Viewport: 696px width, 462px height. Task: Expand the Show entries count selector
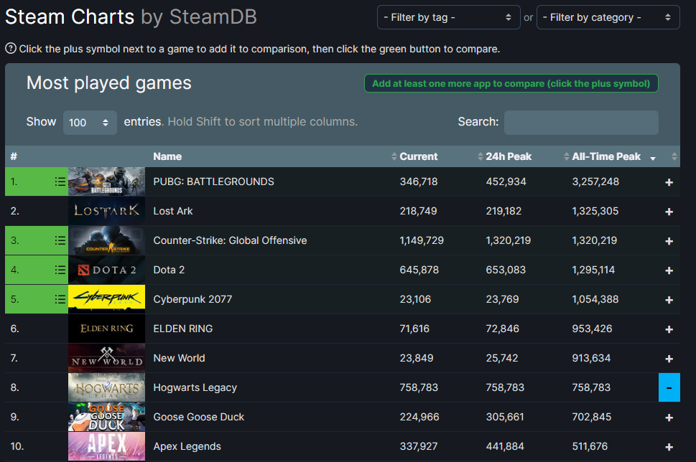click(x=90, y=123)
